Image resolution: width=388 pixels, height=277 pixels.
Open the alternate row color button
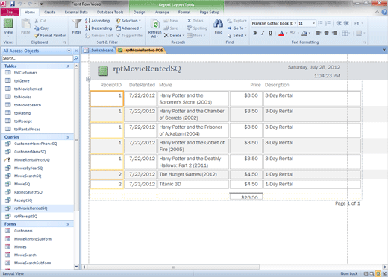359,33
